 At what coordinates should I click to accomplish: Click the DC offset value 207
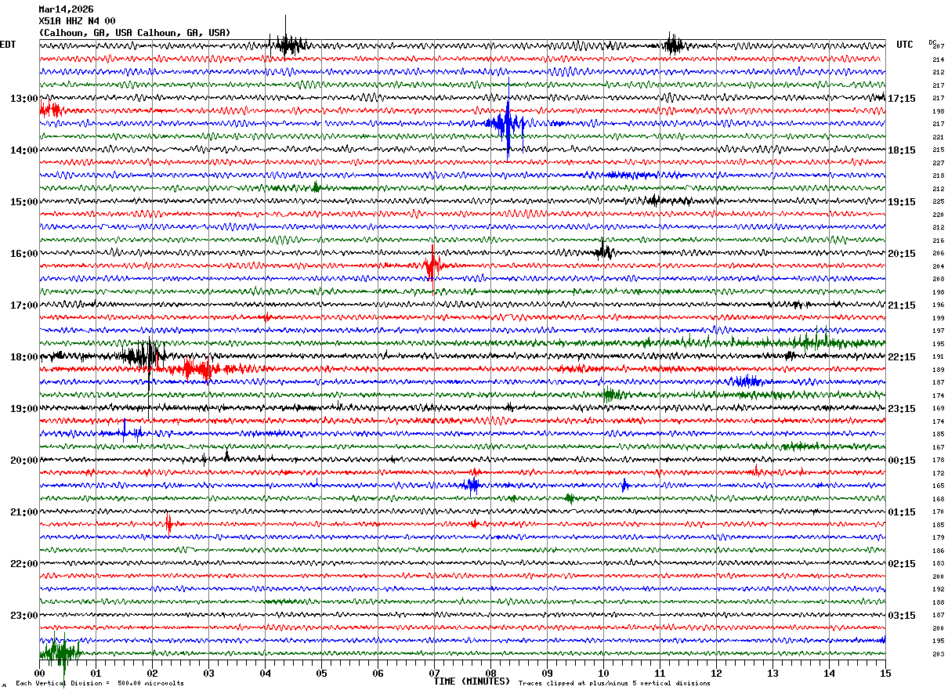pyautogui.click(x=938, y=47)
